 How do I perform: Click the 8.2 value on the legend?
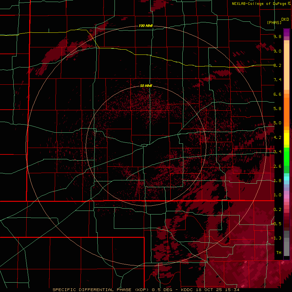coord(277,65)
